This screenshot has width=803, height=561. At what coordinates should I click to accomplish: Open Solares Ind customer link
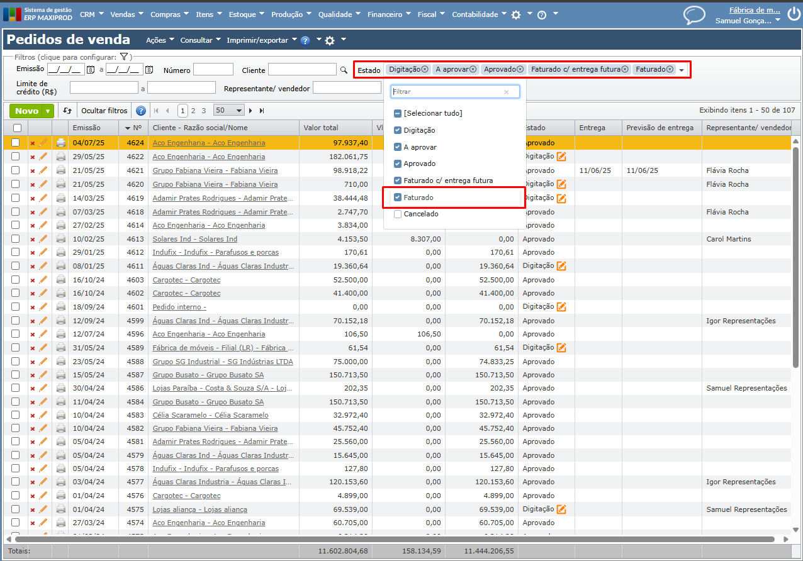coord(194,239)
